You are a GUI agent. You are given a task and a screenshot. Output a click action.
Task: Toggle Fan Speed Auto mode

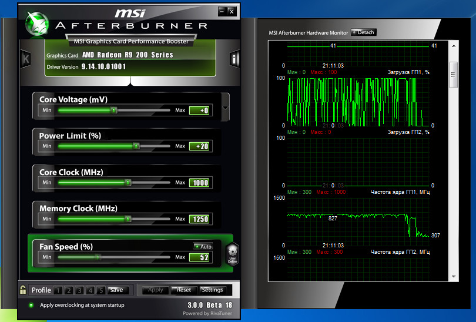pos(203,246)
